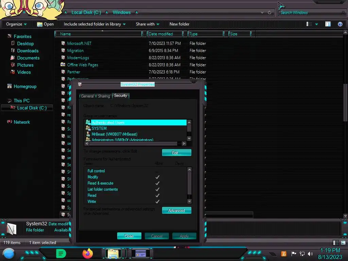348x261 pixels.
Task: Open network status tray icon
Action: 302,254
